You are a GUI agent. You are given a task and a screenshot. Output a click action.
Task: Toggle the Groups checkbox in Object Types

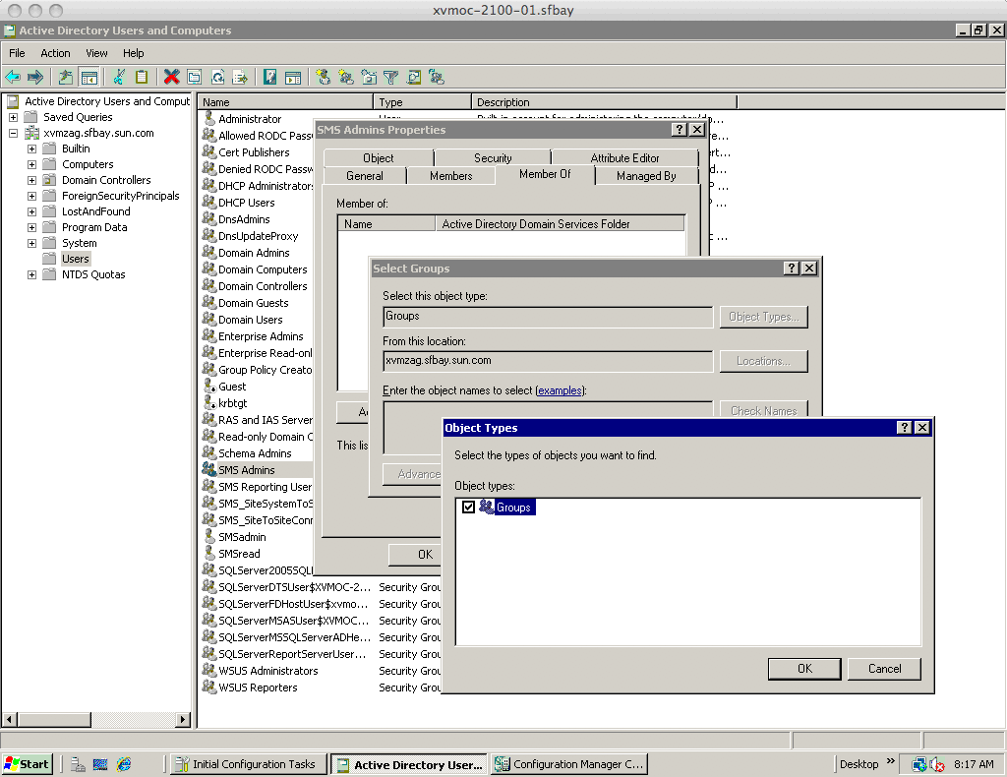coord(468,507)
